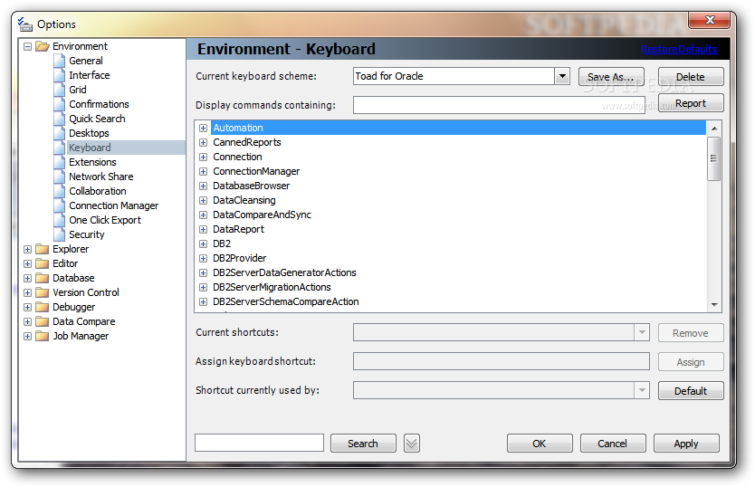Open the keyboard scheme dropdown arrow
Viewport: 755px width, 487px height.
point(562,76)
